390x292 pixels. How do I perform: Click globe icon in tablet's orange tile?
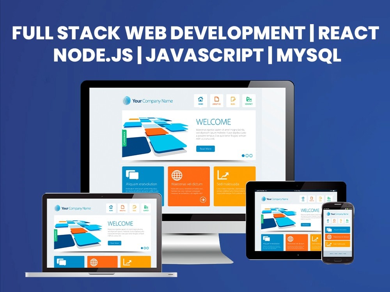click(x=290, y=239)
